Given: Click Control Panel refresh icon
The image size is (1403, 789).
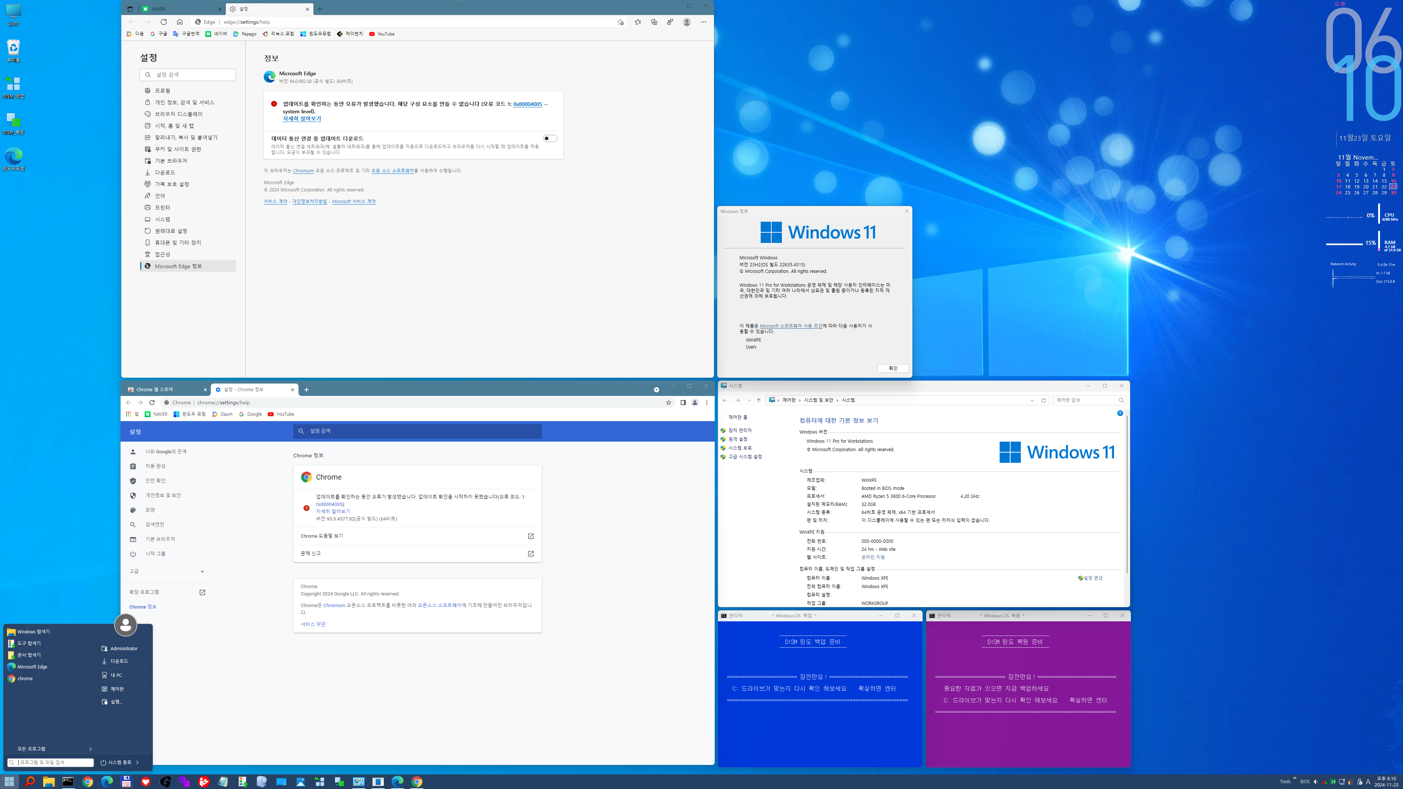Looking at the screenshot, I should [1043, 400].
